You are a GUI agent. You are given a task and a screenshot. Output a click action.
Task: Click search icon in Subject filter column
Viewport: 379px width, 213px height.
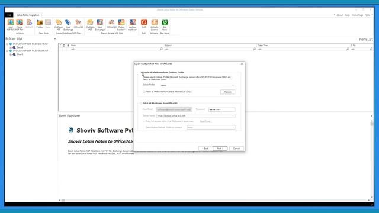(x=254, y=49)
